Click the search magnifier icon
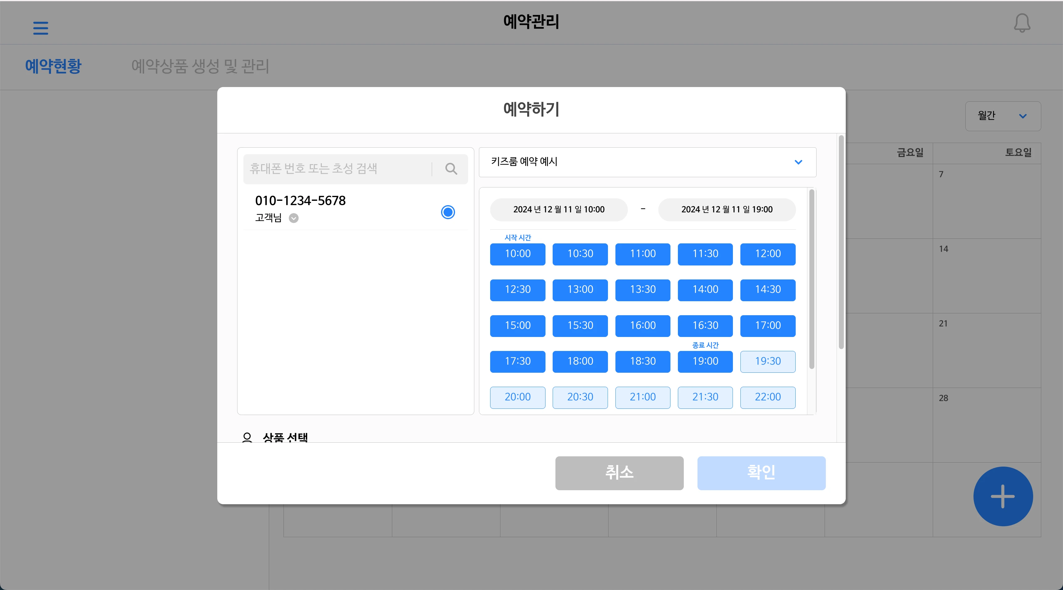The height and width of the screenshot is (590, 1063). [451, 169]
